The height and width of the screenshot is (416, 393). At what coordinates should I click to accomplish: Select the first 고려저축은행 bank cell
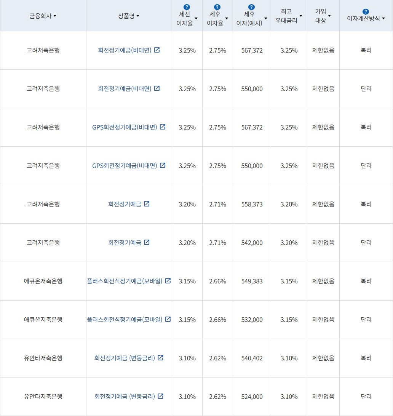[x=43, y=50]
